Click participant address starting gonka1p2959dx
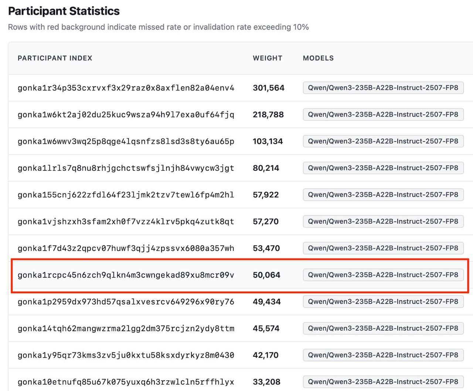Screen dimensions: 473x391 [126, 302]
